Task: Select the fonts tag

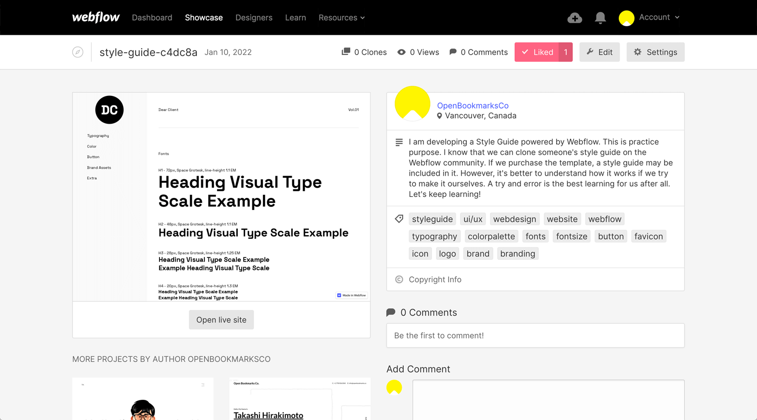Action: pos(535,236)
